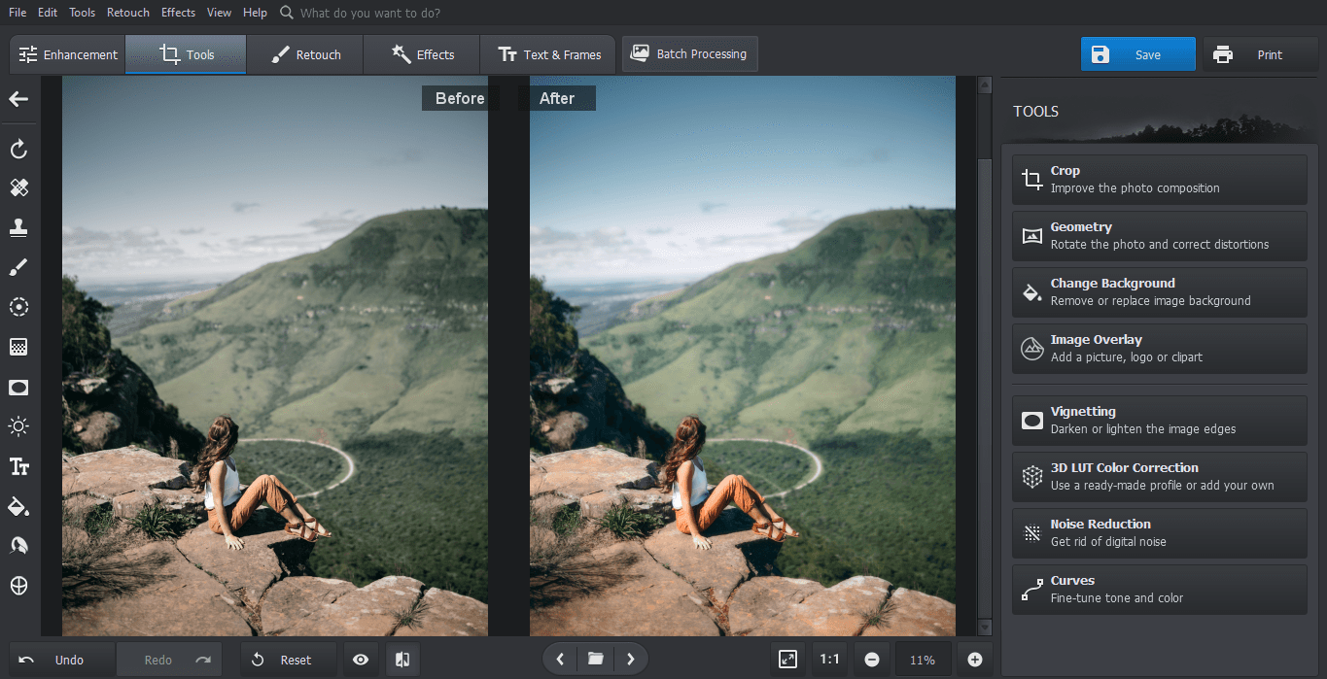Click the Print button
Image resolution: width=1327 pixels, height=679 pixels.
pyautogui.click(x=1261, y=54)
